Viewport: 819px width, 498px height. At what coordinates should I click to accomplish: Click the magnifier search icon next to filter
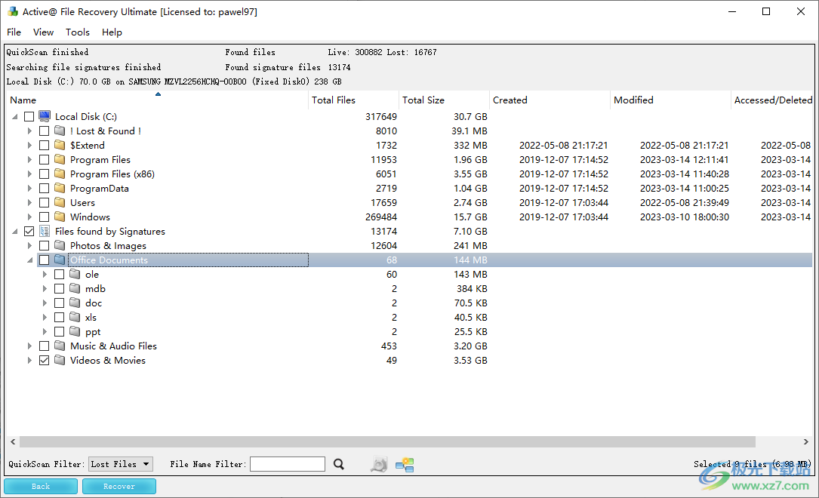point(339,464)
